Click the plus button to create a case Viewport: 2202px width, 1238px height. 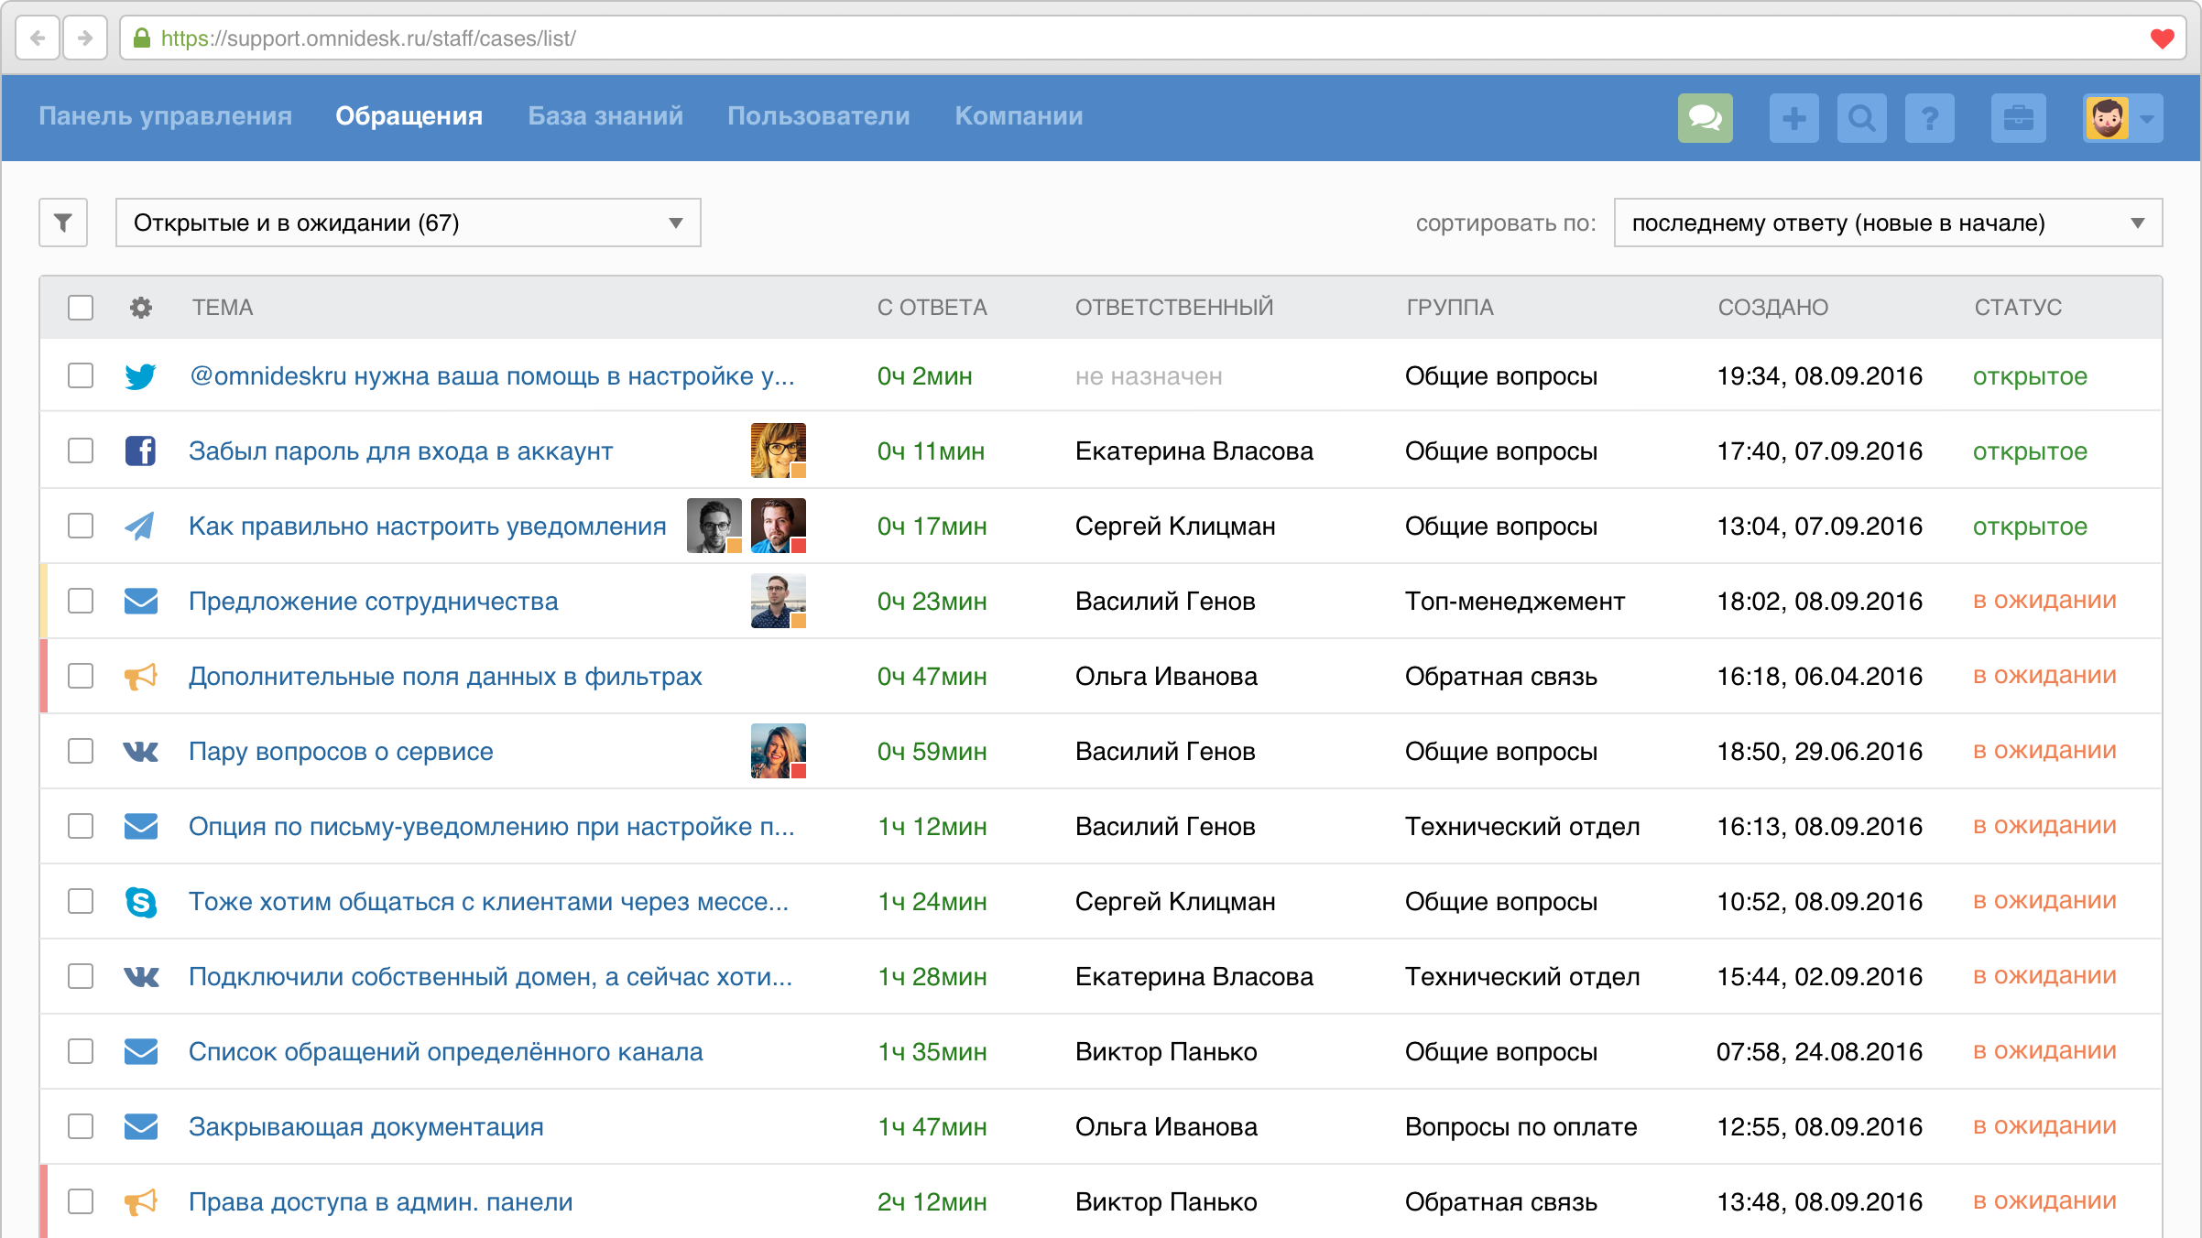coord(1793,117)
